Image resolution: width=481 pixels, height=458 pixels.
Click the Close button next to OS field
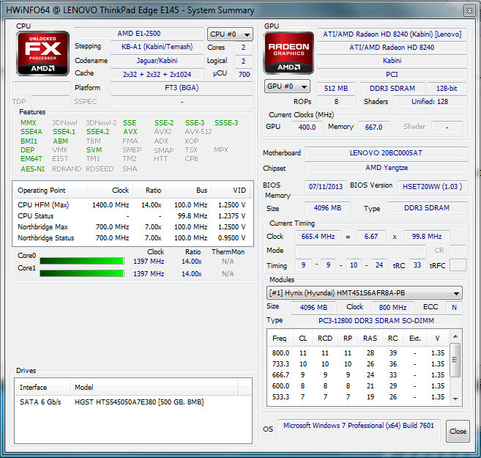click(458, 432)
